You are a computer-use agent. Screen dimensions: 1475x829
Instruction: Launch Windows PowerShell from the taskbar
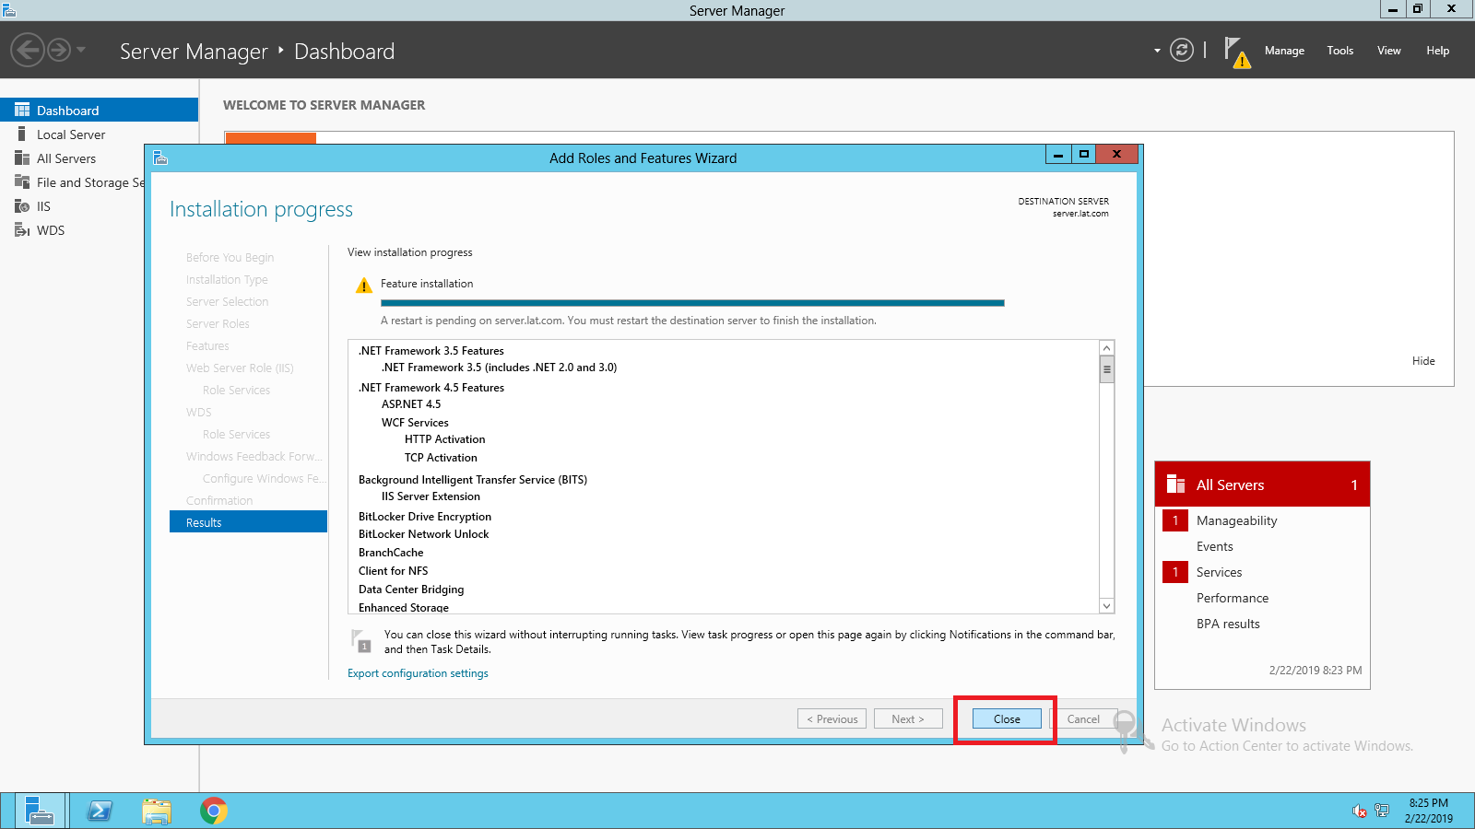click(100, 811)
